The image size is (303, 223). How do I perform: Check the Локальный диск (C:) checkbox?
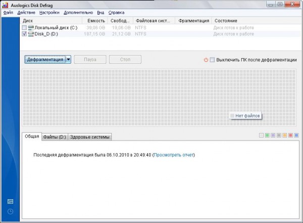(x=24, y=28)
